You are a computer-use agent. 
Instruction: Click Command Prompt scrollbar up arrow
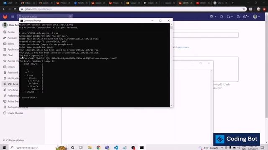pos(171,25)
